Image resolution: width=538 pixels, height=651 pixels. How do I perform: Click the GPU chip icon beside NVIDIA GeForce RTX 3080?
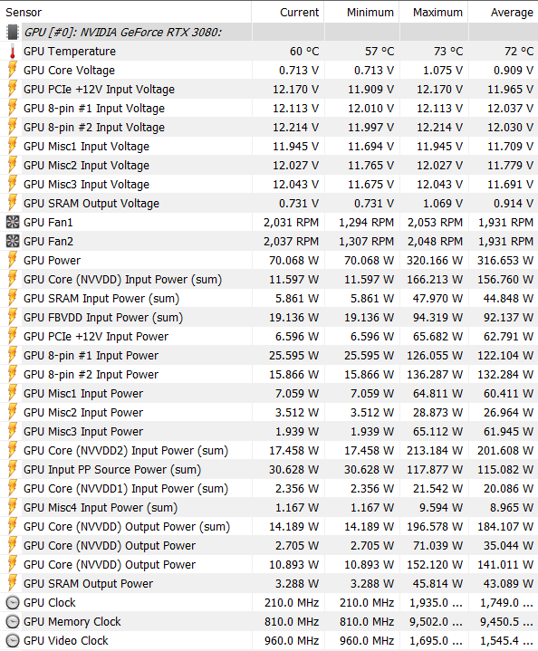click(13, 32)
